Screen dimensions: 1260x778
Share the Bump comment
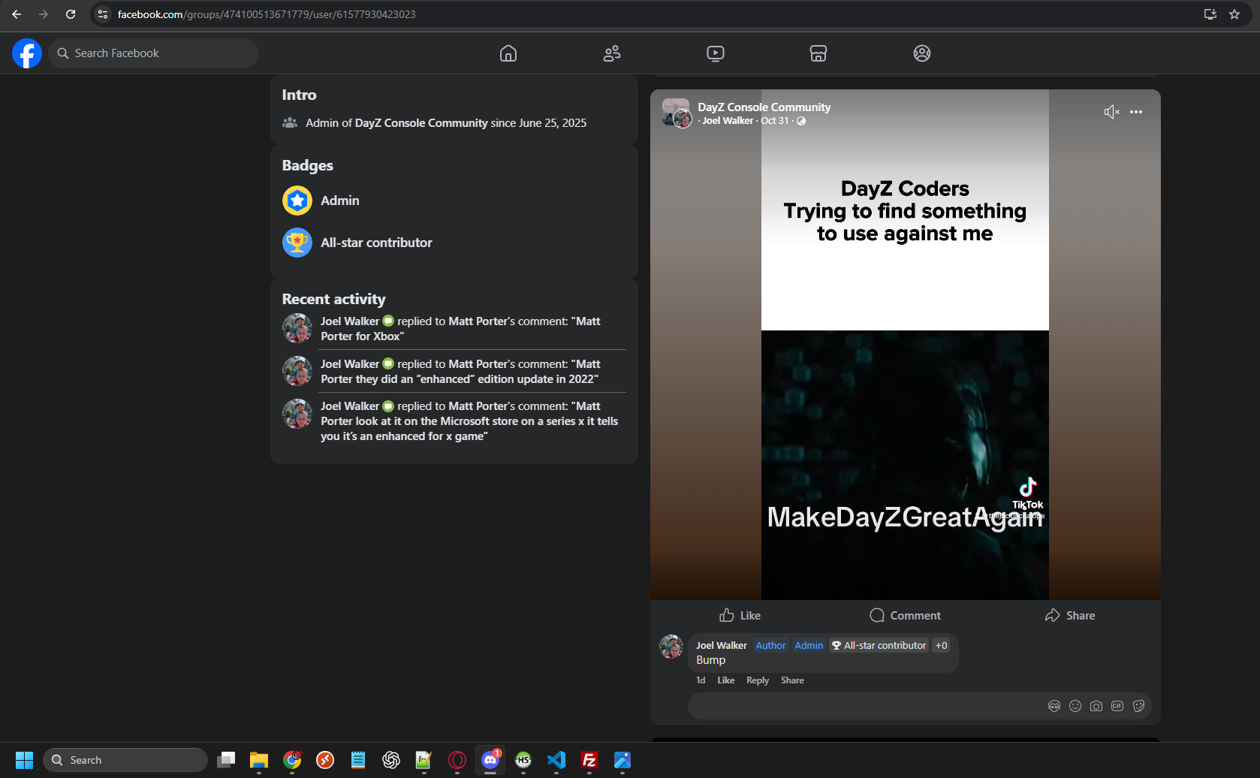(x=792, y=680)
